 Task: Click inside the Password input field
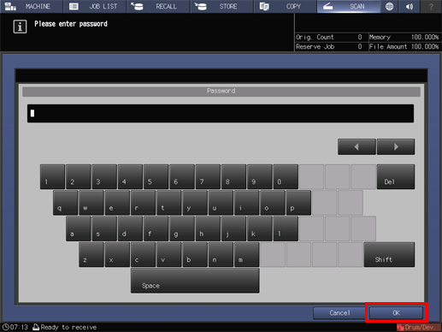[x=221, y=114]
